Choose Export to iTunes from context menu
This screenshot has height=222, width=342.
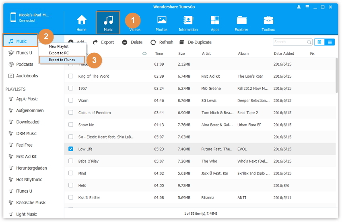tap(62, 60)
